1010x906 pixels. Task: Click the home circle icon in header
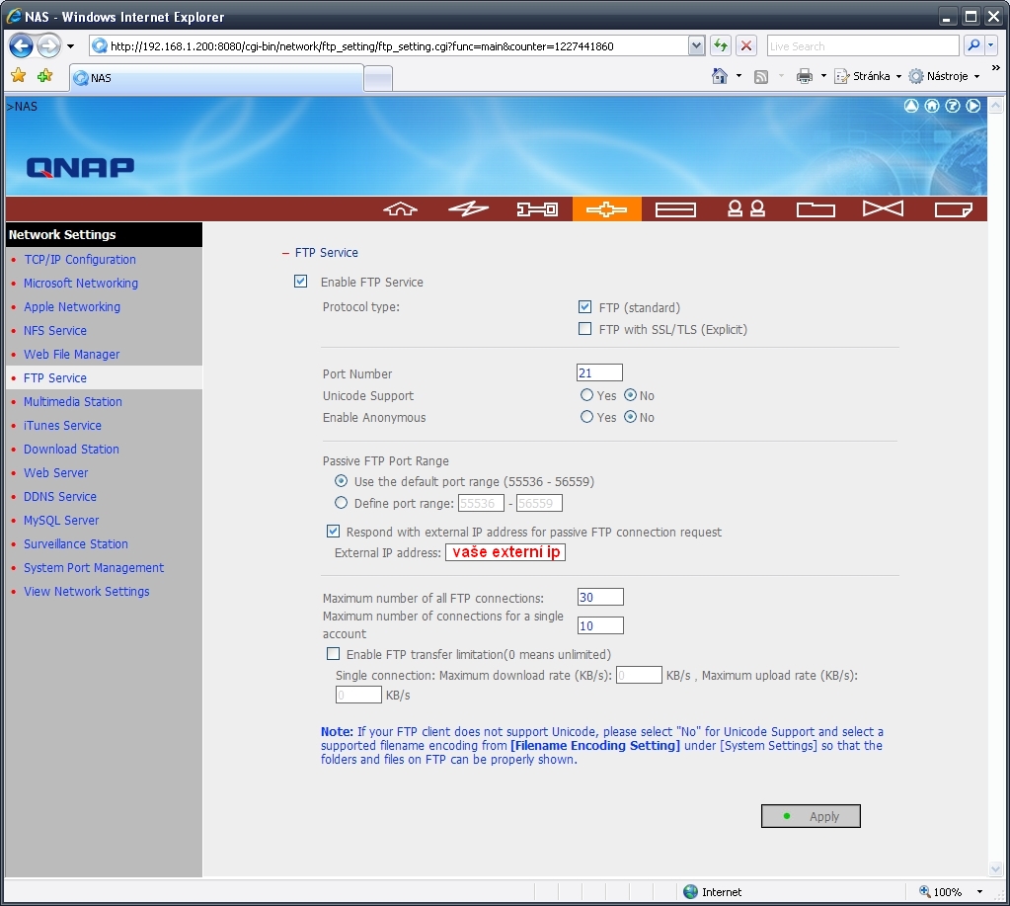coord(932,106)
